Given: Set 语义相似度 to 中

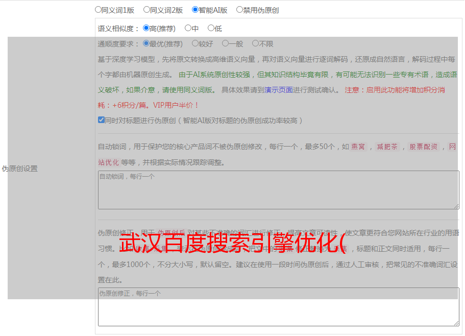Looking at the screenshot, I should 188,28.
